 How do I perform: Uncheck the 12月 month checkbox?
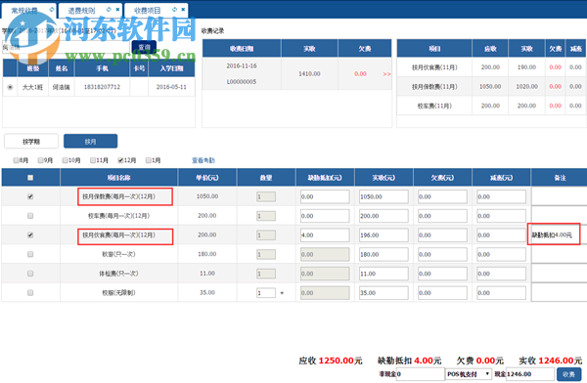coord(120,160)
